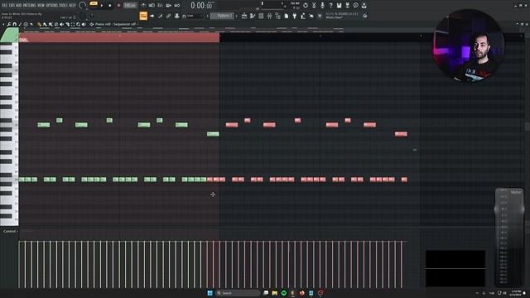Click the 140 tempo display
This screenshot has width=530, height=298.
coord(130,6)
